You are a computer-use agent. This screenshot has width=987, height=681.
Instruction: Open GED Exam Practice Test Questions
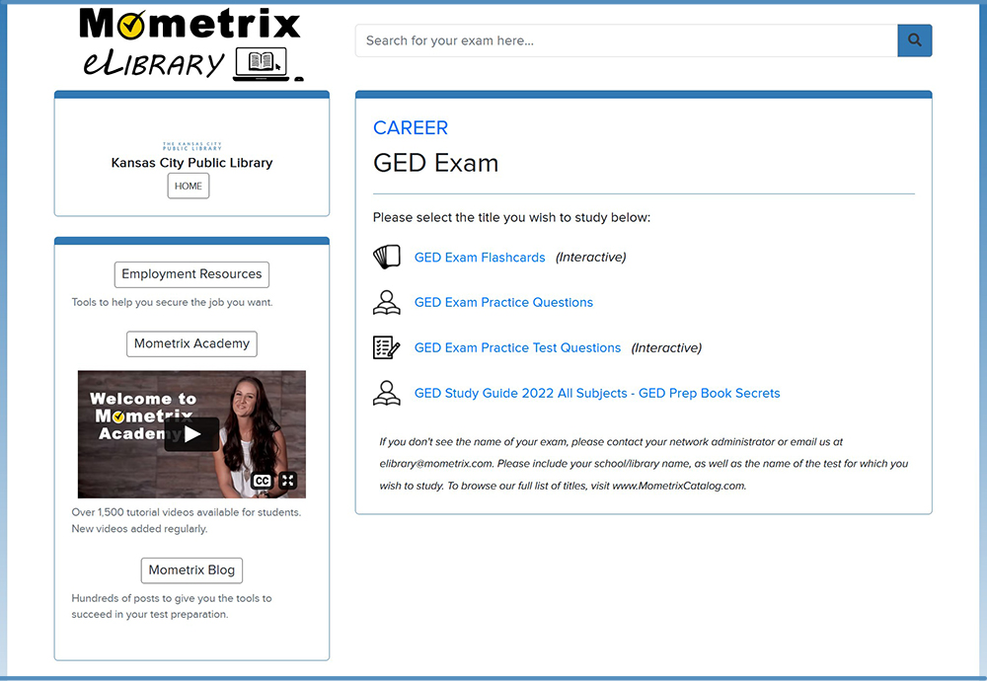517,348
